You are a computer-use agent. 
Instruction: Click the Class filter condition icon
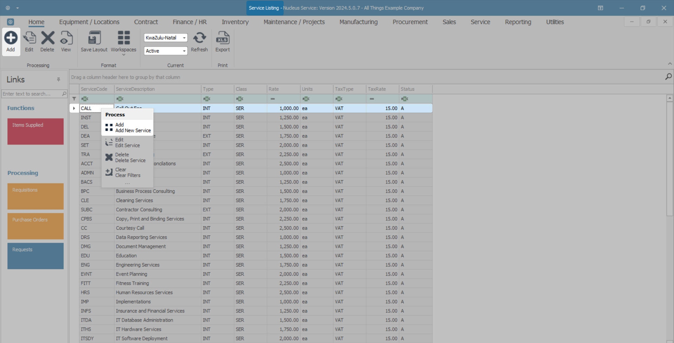click(240, 99)
